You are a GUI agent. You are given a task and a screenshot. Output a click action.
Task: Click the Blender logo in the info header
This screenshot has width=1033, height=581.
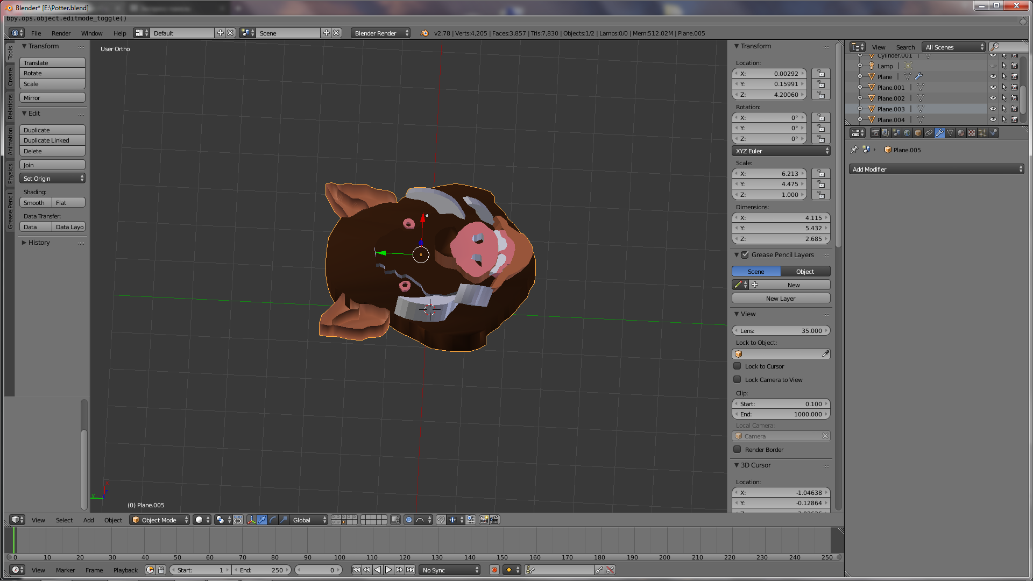(424, 33)
